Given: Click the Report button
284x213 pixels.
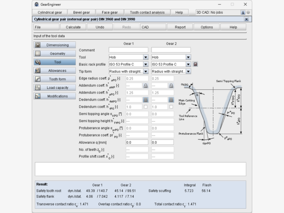Looking at the screenshot, I should 180,27.
